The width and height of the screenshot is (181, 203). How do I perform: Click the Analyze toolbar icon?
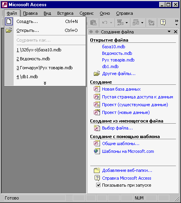[136, 23]
